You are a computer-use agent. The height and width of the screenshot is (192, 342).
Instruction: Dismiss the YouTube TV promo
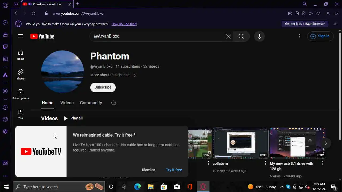148,170
